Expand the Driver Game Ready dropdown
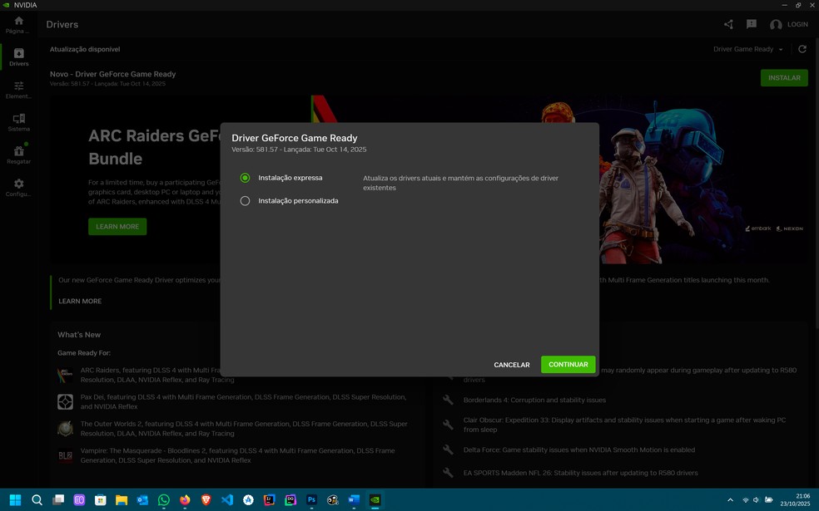This screenshot has width=819, height=511. pyautogui.click(x=747, y=49)
